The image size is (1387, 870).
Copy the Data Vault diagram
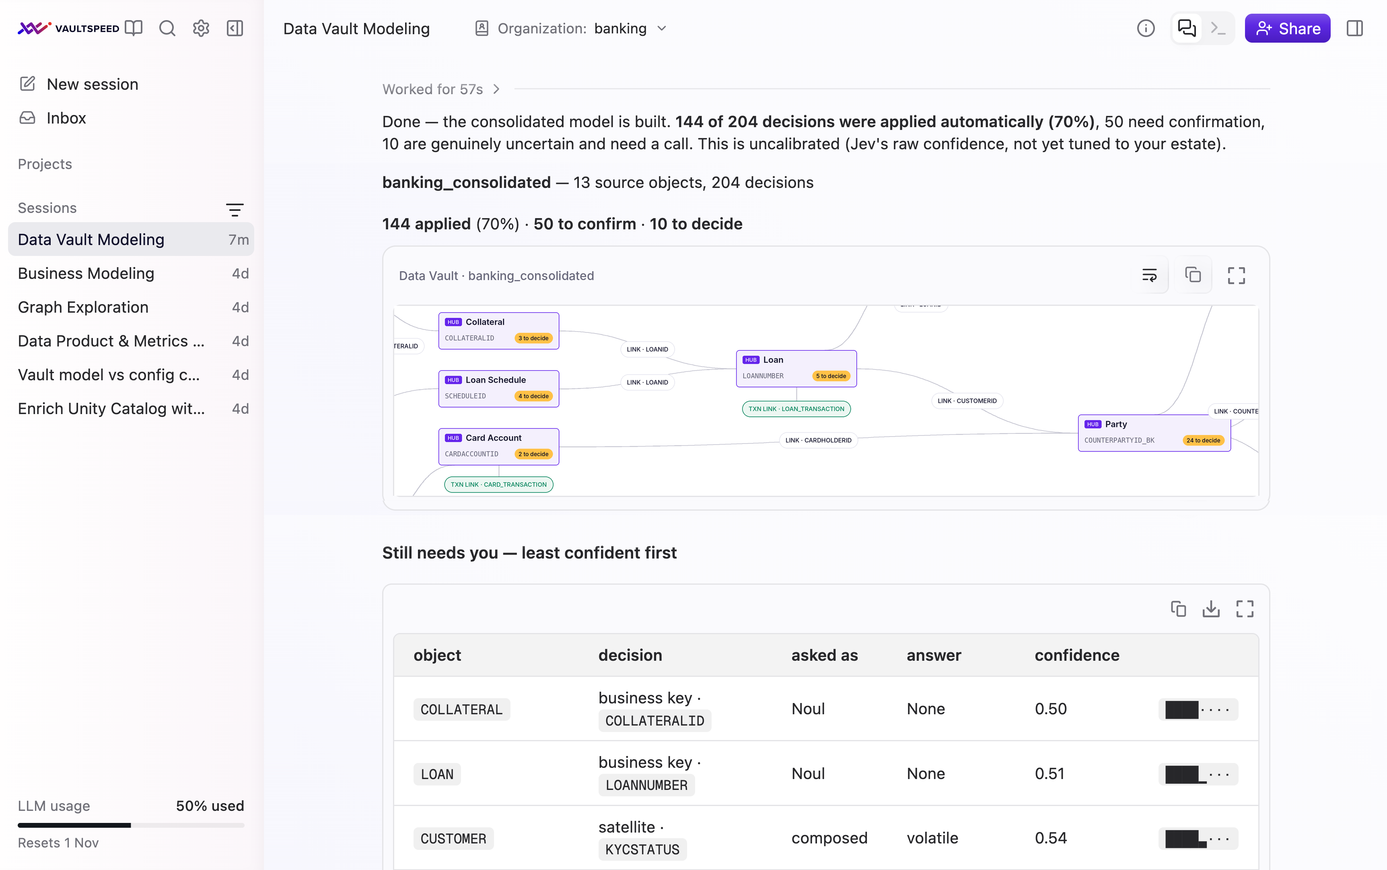[x=1193, y=275]
